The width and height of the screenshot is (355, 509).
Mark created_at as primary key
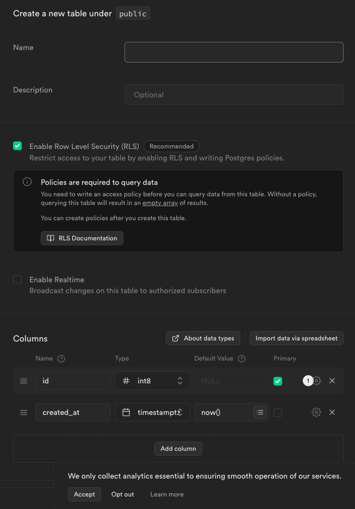pos(278,413)
